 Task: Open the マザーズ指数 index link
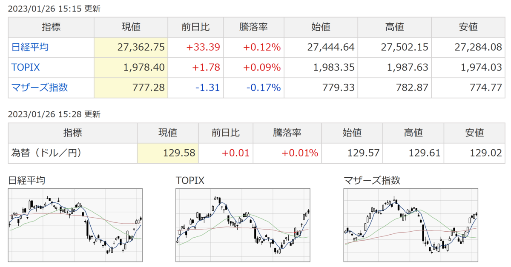tap(40, 88)
